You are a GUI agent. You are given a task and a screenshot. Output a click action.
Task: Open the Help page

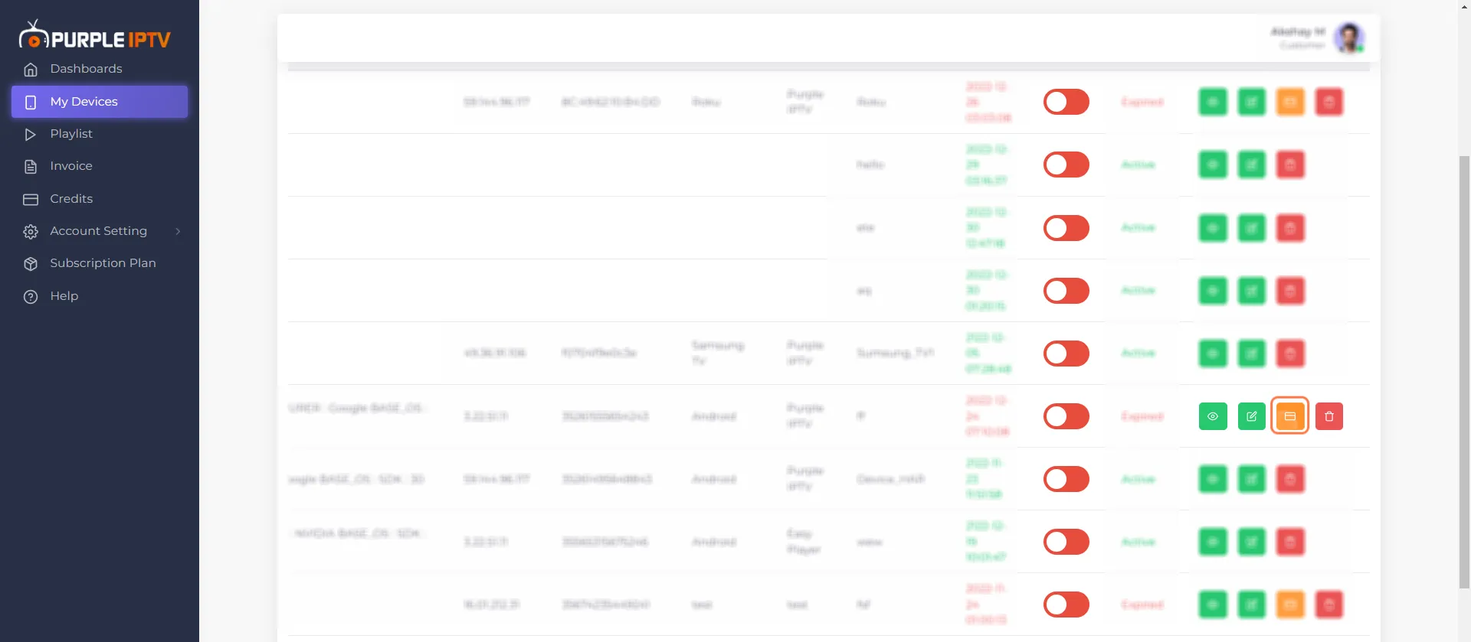tap(100, 296)
